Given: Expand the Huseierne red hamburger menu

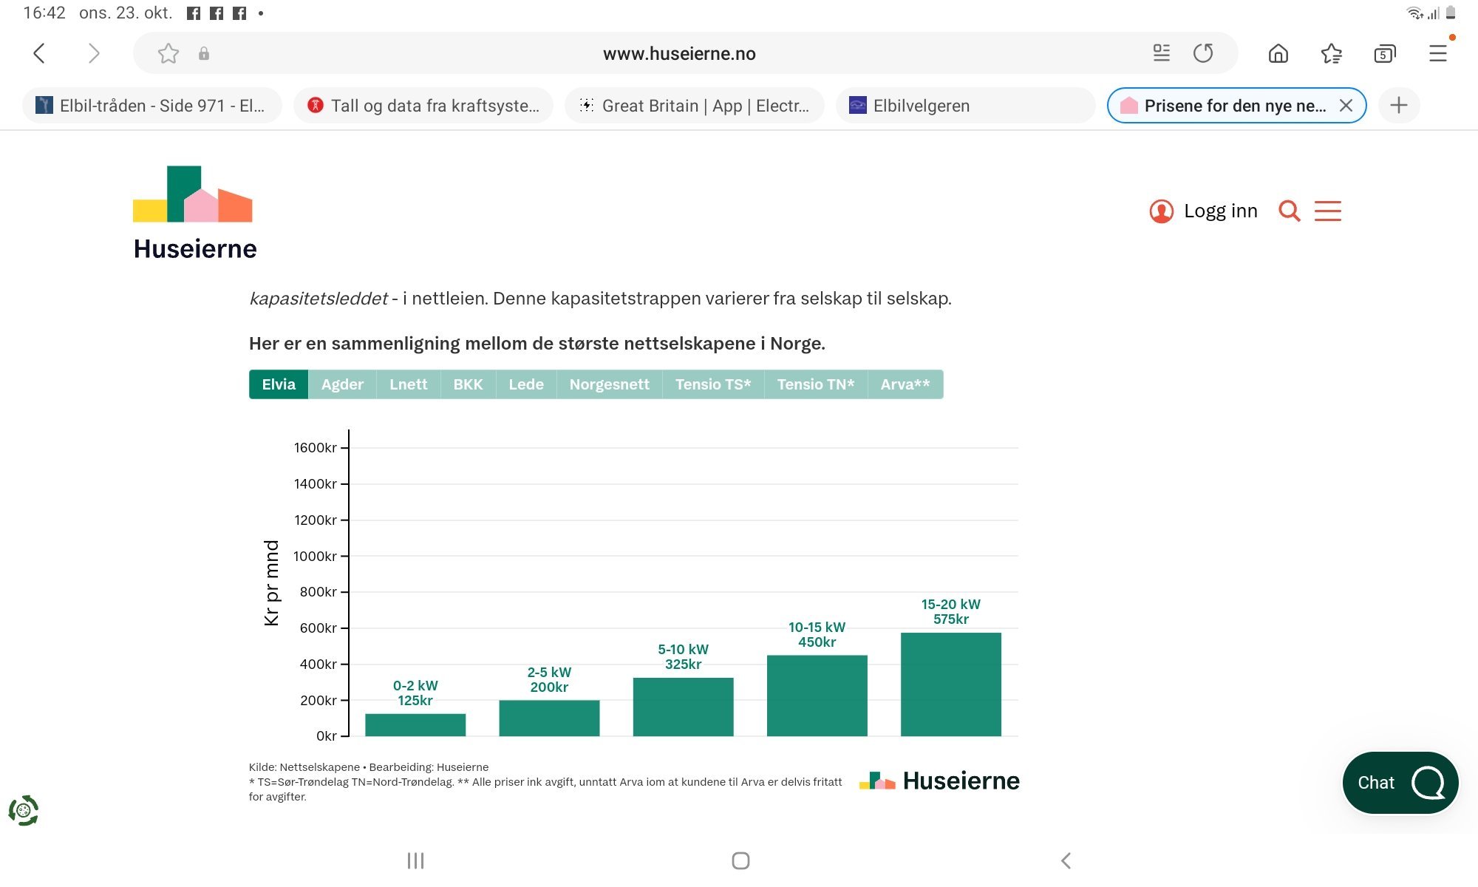Looking at the screenshot, I should pyautogui.click(x=1328, y=211).
